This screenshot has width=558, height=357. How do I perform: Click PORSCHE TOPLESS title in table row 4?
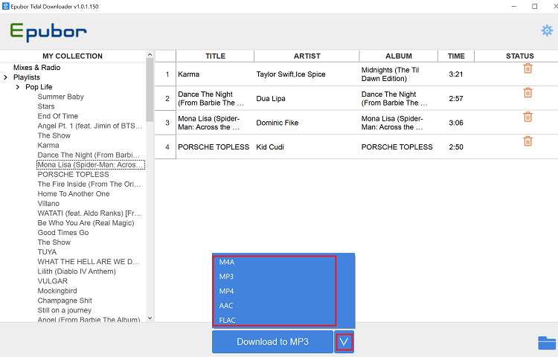(214, 147)
